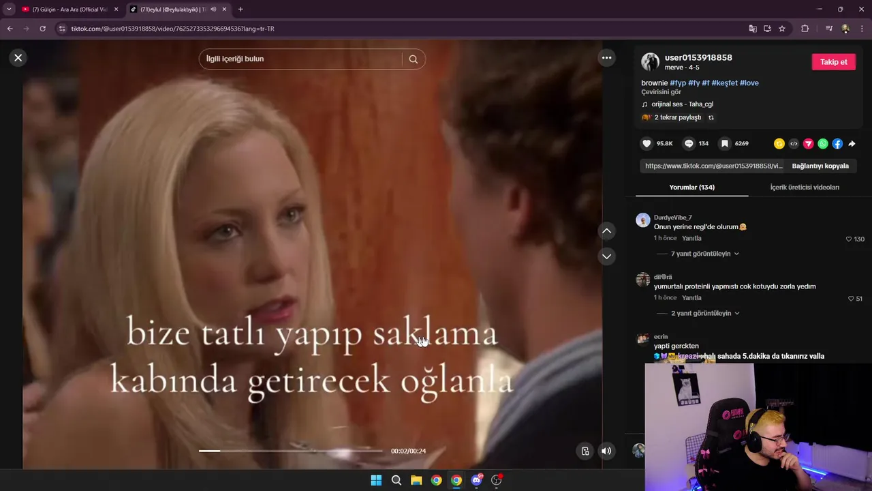The width and height of the screenshot is (872, 491).
Task: Reload the page with the refresh icon
Action: 42,29
